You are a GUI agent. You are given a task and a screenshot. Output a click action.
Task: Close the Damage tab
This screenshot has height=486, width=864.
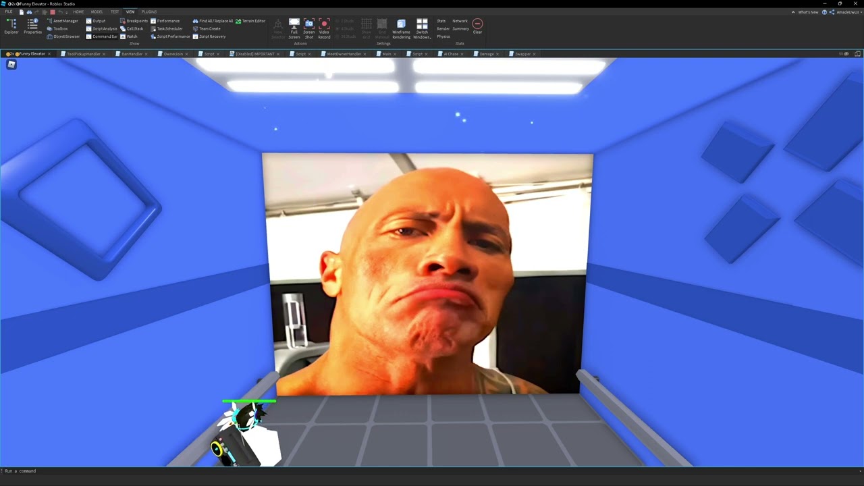pos(497,54)
